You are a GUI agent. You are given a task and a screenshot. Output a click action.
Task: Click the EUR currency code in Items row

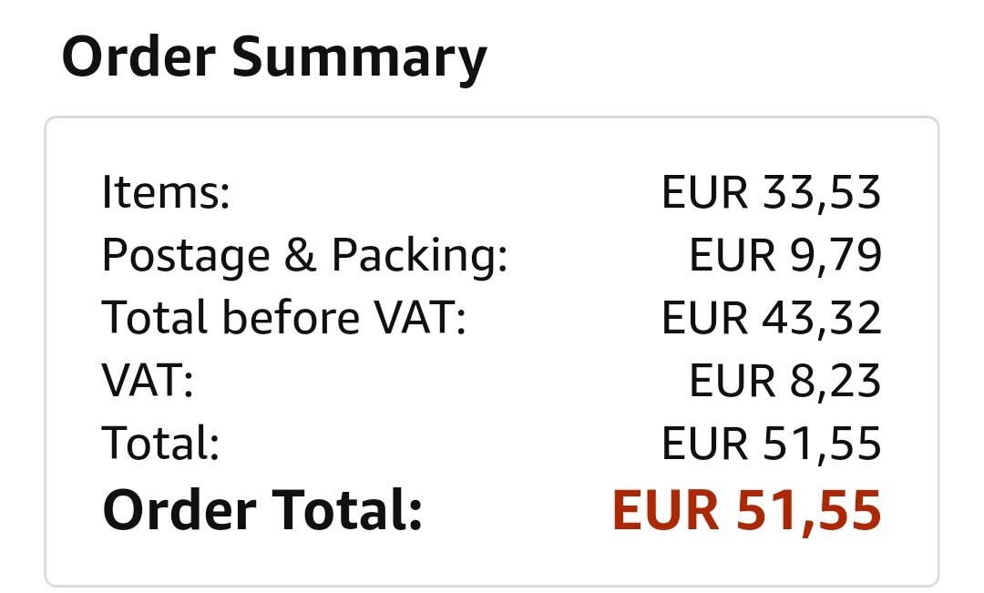[x=704, y=192]
